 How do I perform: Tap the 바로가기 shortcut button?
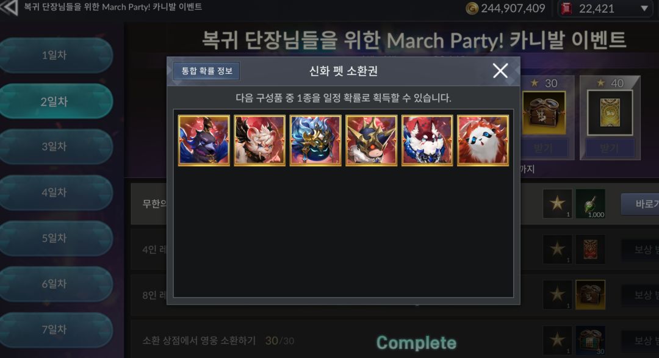(641, 204)
